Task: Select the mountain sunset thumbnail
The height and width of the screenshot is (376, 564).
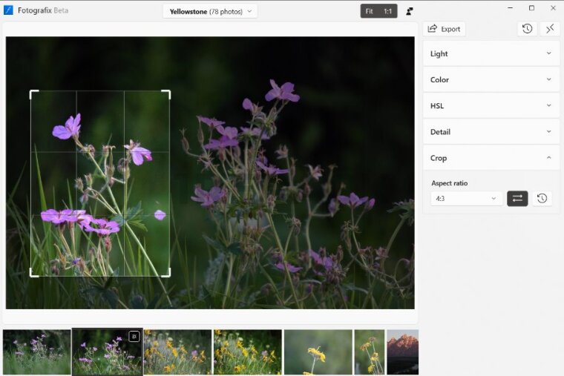Action: [x=402, y=352]
